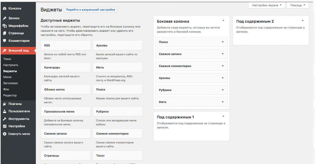Select the RSS available widget
Screen dimensions: 315x164
[66, 46]
